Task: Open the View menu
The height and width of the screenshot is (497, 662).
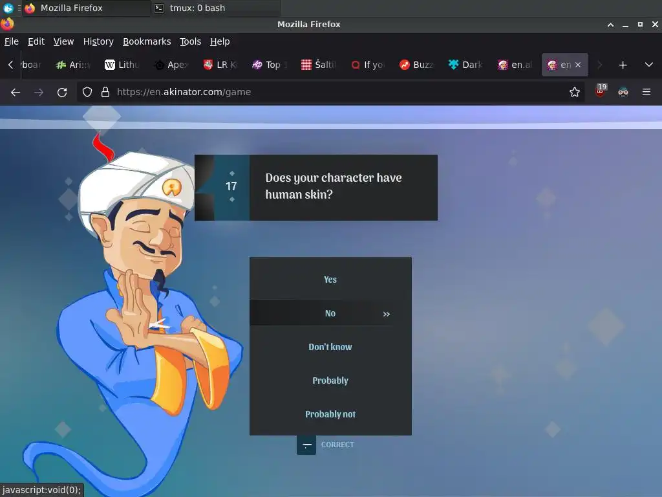Action: pyautogui.click(x=63, y=41)
